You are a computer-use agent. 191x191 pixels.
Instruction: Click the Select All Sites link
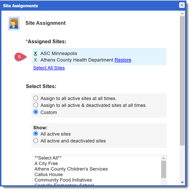pos(49,68)
